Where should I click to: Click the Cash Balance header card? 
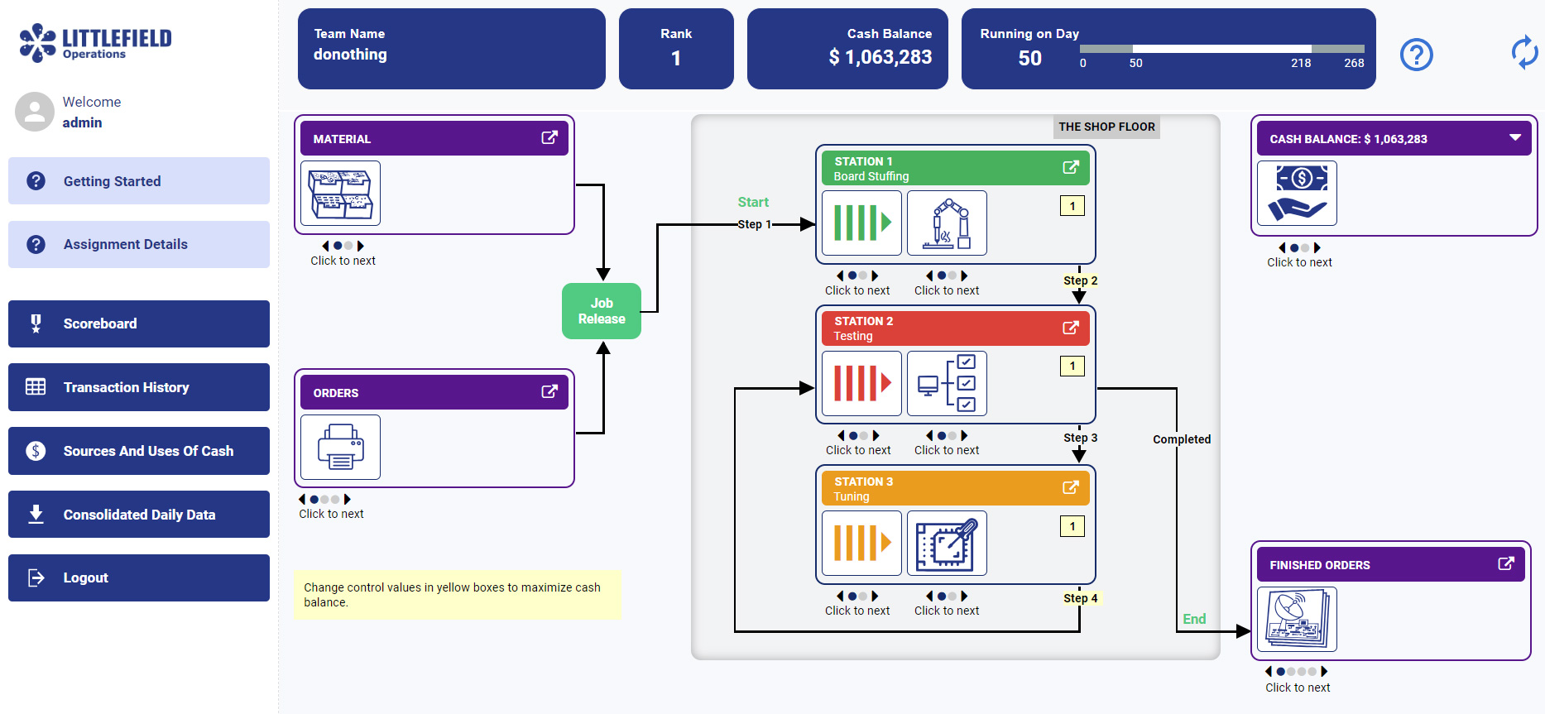point(847,49)
